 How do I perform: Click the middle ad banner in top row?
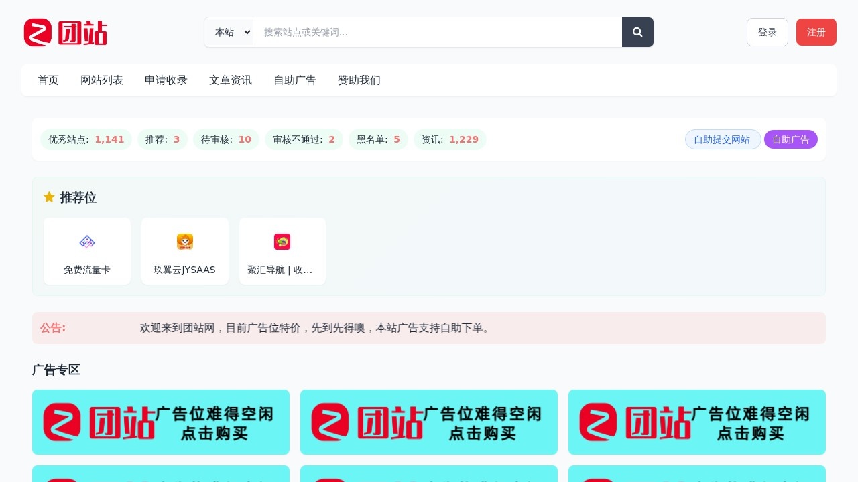(x=429, y=422)
